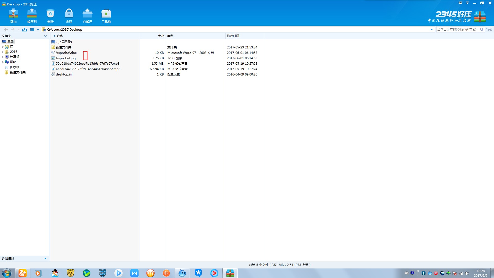The width and height of the screenshot is (494, 278).
Task: Select the !rsprobe!.jpg file
Action: (x=66, y=58)
